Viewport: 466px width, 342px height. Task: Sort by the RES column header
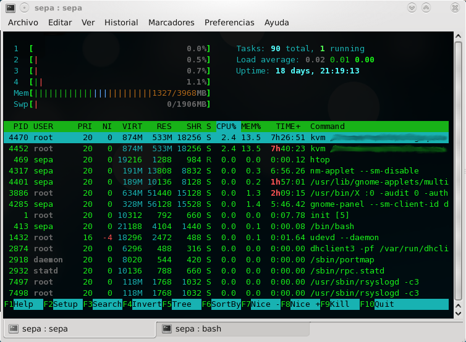point(164,127)
